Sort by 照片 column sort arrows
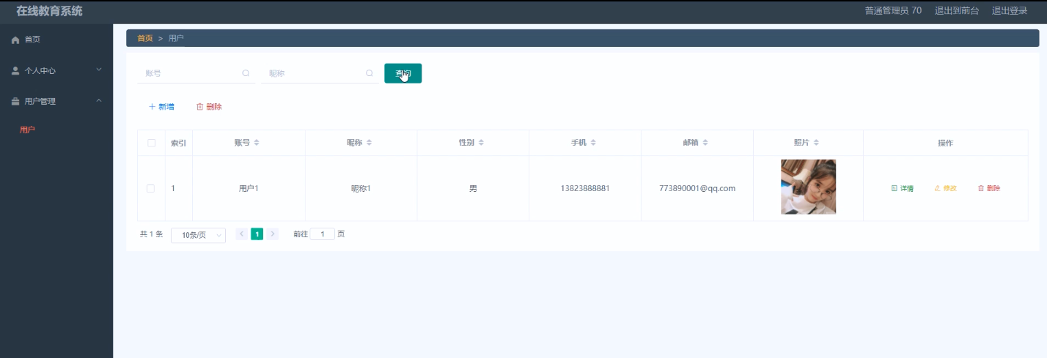Image resolution: width=1047 pixels, height=358 pixels. (816, 143)
